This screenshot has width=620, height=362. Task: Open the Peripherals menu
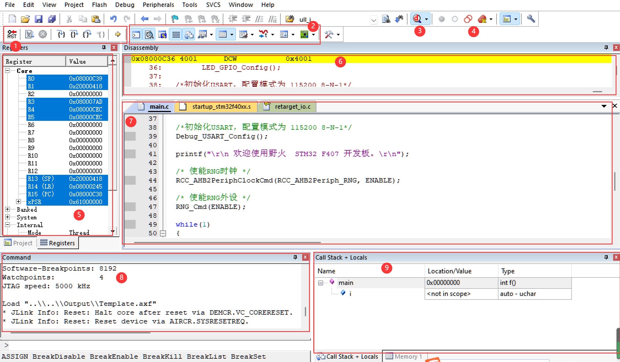pos(158,5)
